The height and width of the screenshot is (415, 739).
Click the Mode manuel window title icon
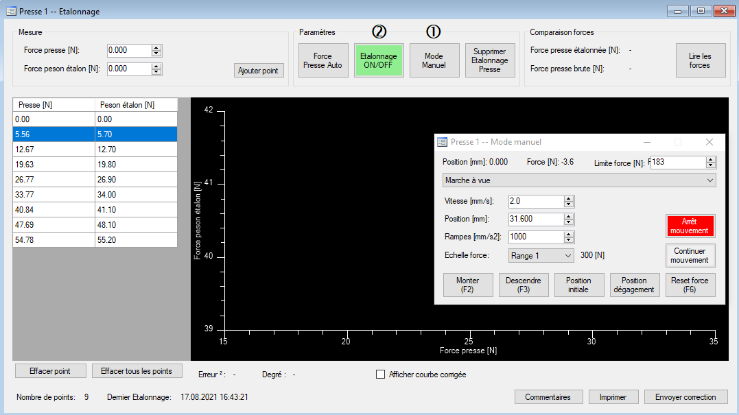click(442, 142)
